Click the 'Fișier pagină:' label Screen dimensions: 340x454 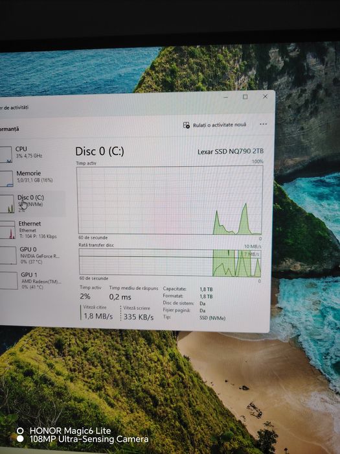point(176,310)
